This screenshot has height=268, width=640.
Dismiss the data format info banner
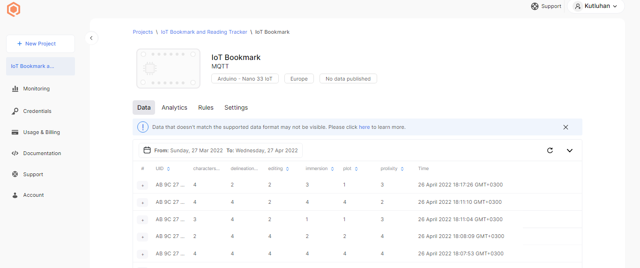pyautogui.click(x=566, y=127)
